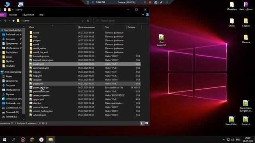Viewport: 255px width, 143px height.
Task: Open Explorer help icon
Action: tap(147, 15)
